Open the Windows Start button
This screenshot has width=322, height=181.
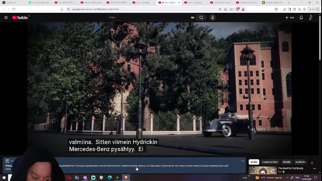(4, 178)
